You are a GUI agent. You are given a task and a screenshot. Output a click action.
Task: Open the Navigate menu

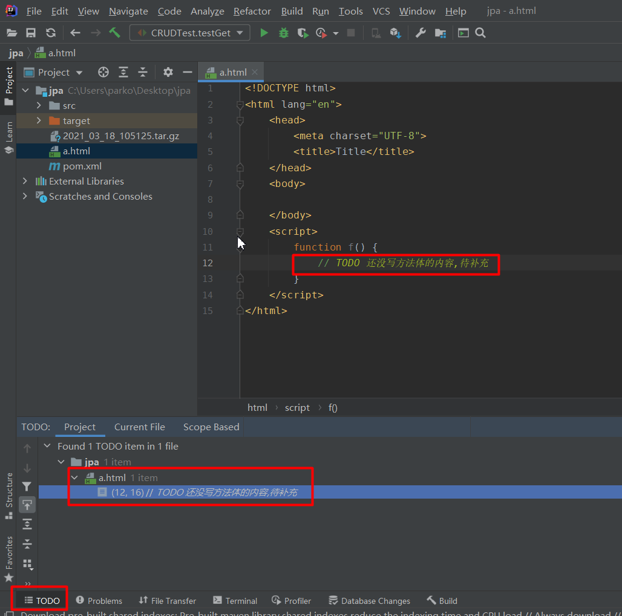[x=128, y=11]
